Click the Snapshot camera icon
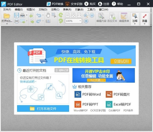Screen dimensions: 153x132 pyautogui.click(x=48, y=21)
